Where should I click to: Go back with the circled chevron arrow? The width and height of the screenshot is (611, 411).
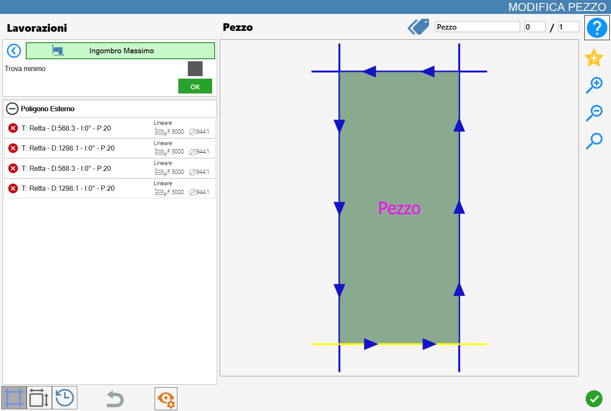click(14, 51)
